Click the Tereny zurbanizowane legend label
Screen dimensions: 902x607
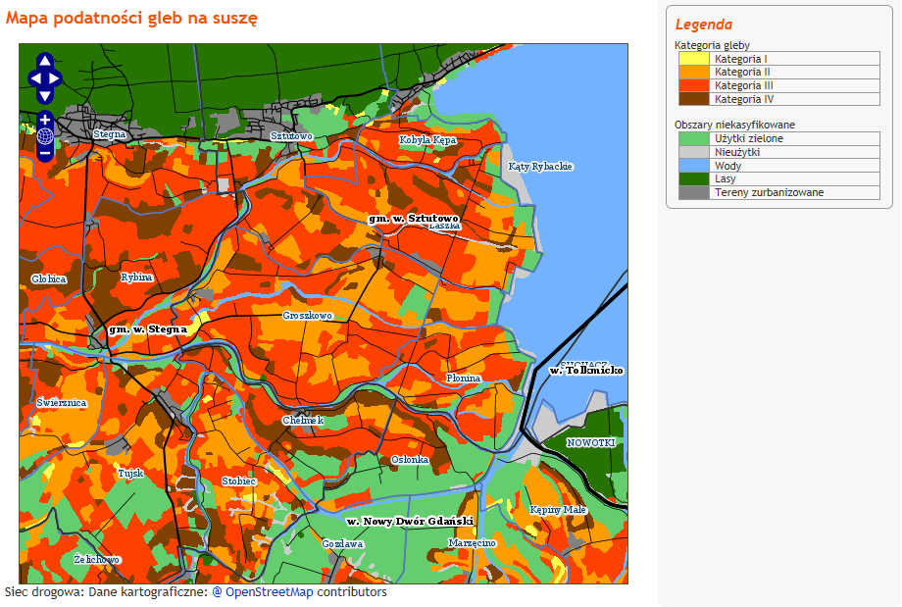coord(769,193)
